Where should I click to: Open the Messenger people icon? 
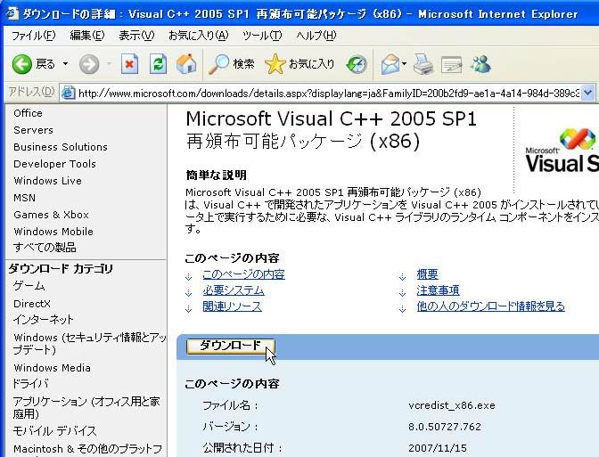point(481,64)
